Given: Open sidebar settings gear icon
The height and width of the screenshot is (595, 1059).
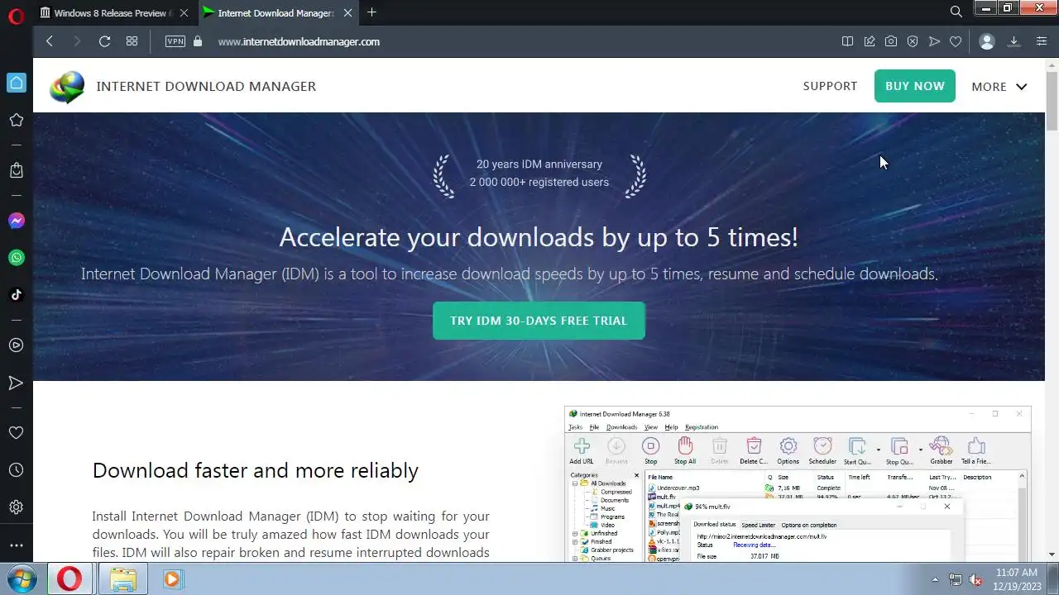Looking at the screenshot, I should [x=16, y=507].
